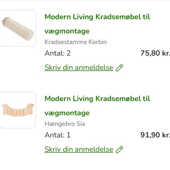Open second Modern Living Kradsemøbel title link
This screenshot has width=170, height=170.
(x=97, y=106)
